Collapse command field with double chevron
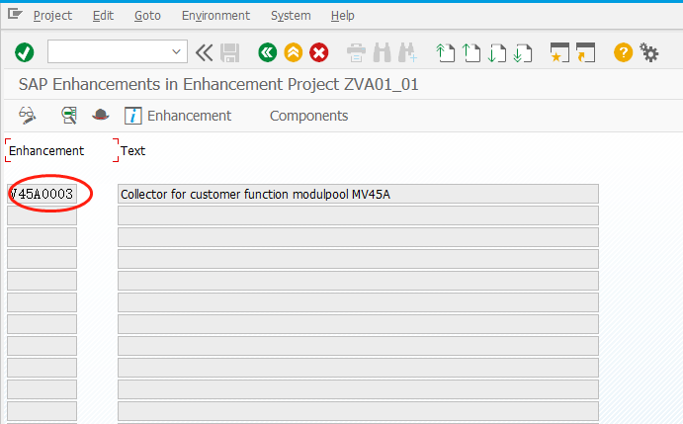The width and height of the screenshot is (683, 424). (205, 52)
